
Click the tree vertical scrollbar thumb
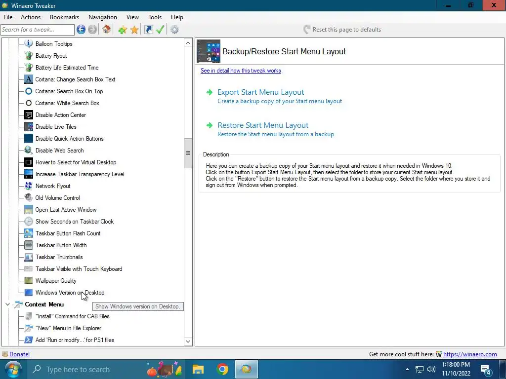[x=188, y=153]
